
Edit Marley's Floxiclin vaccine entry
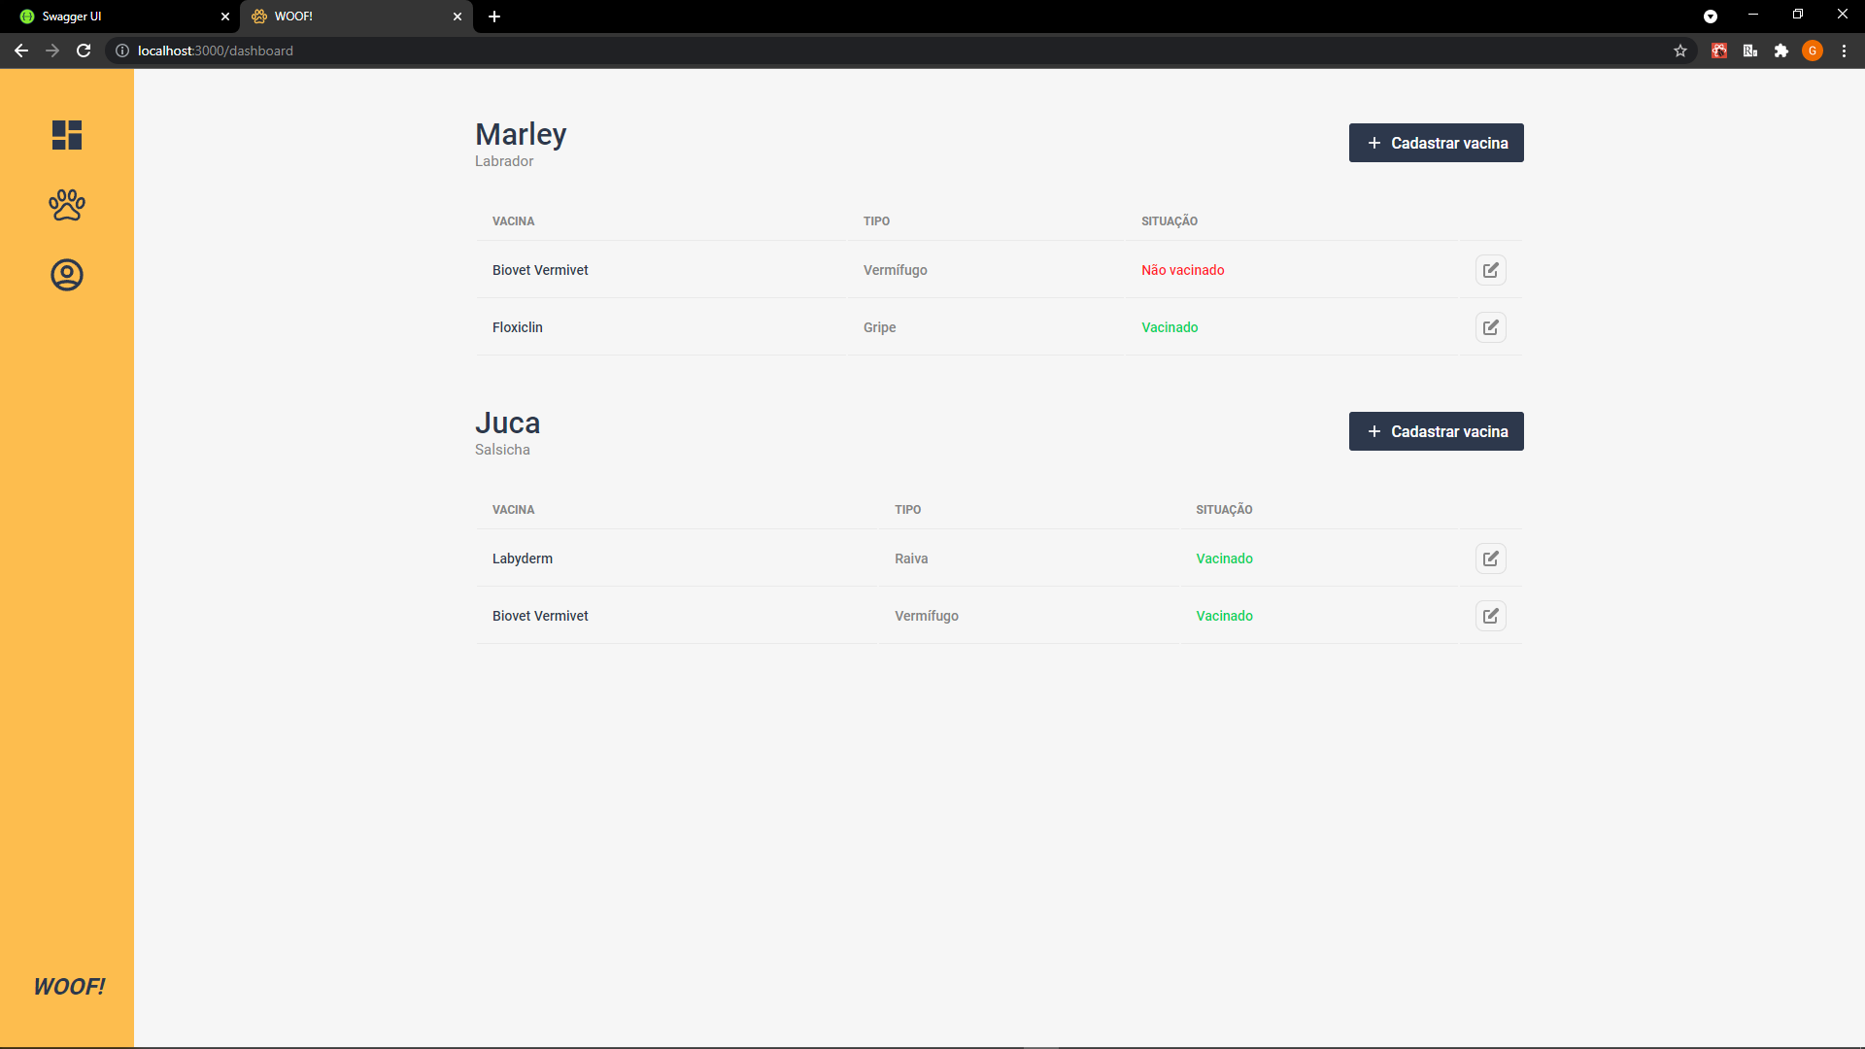(1490, 327)
